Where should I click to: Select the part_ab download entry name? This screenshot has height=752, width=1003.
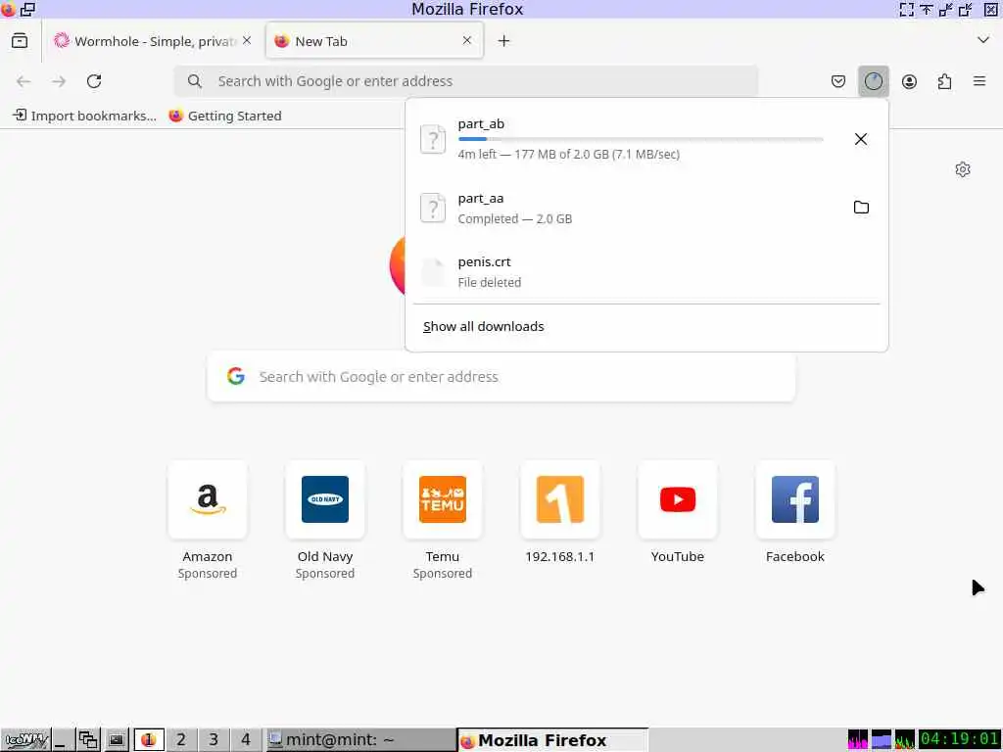pyautogui.click(x=481, y=124)
